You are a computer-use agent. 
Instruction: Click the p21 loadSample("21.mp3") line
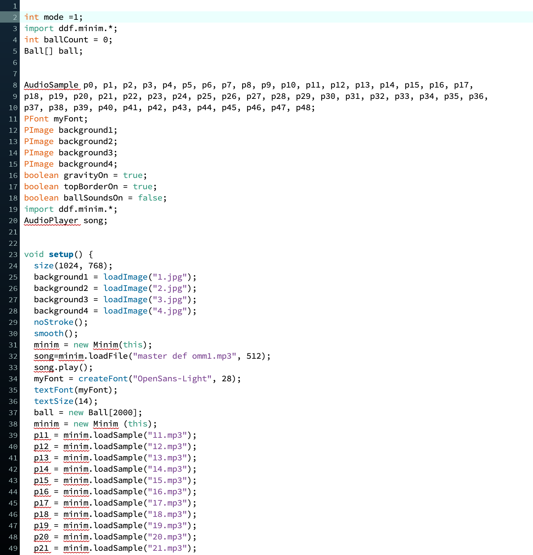[115, 548]
